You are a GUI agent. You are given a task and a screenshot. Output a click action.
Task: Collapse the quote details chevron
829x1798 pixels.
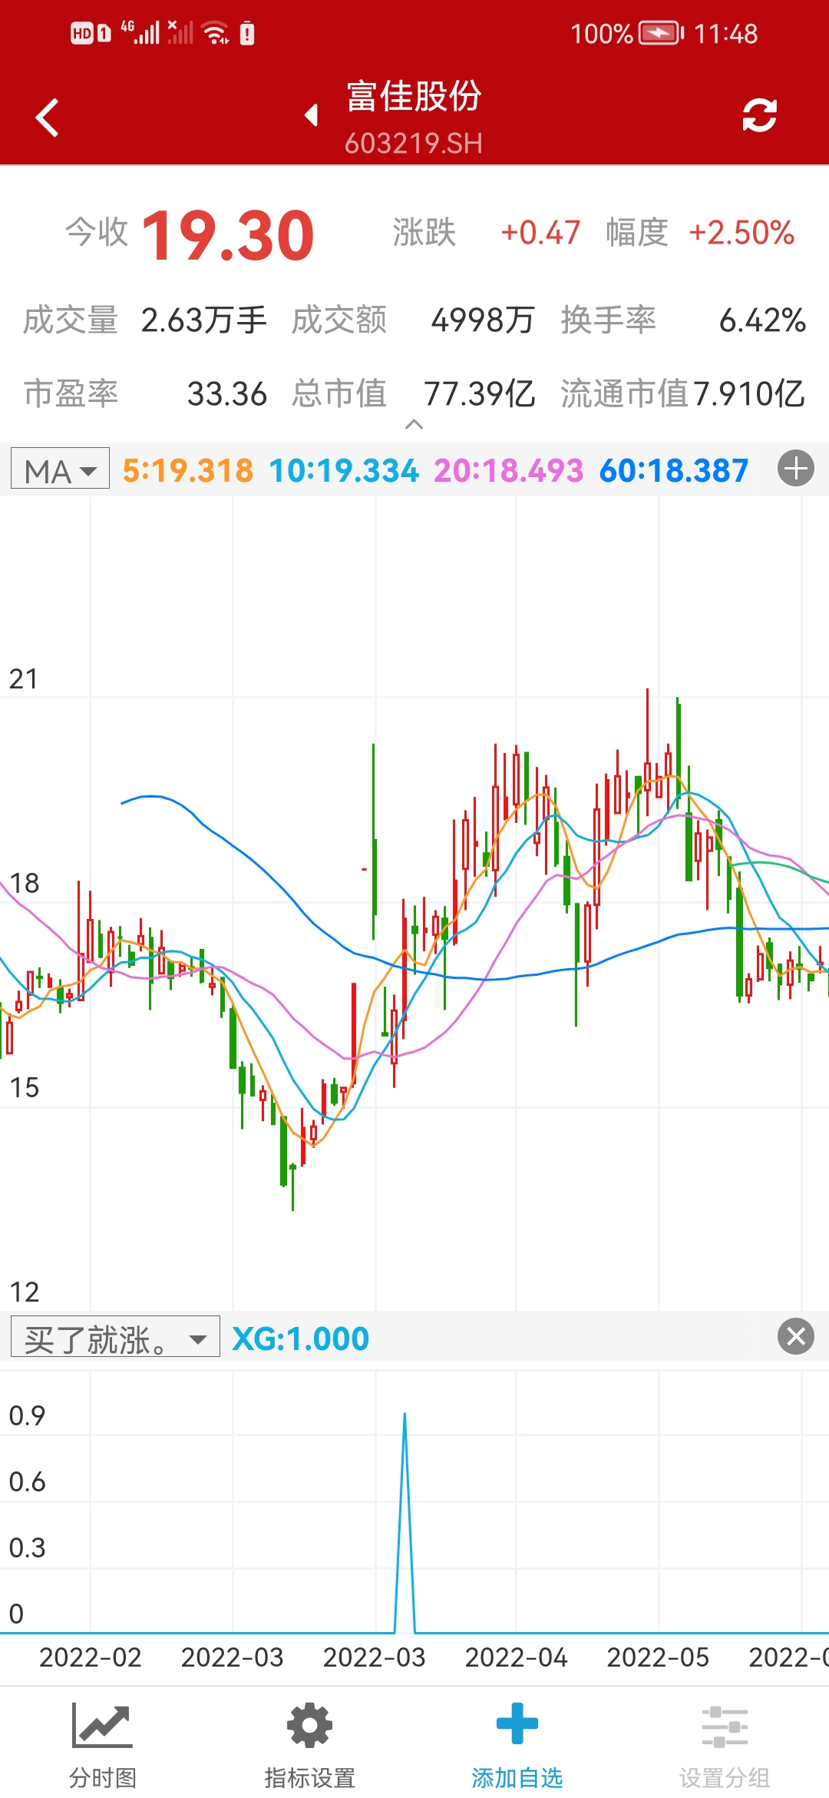414,424
